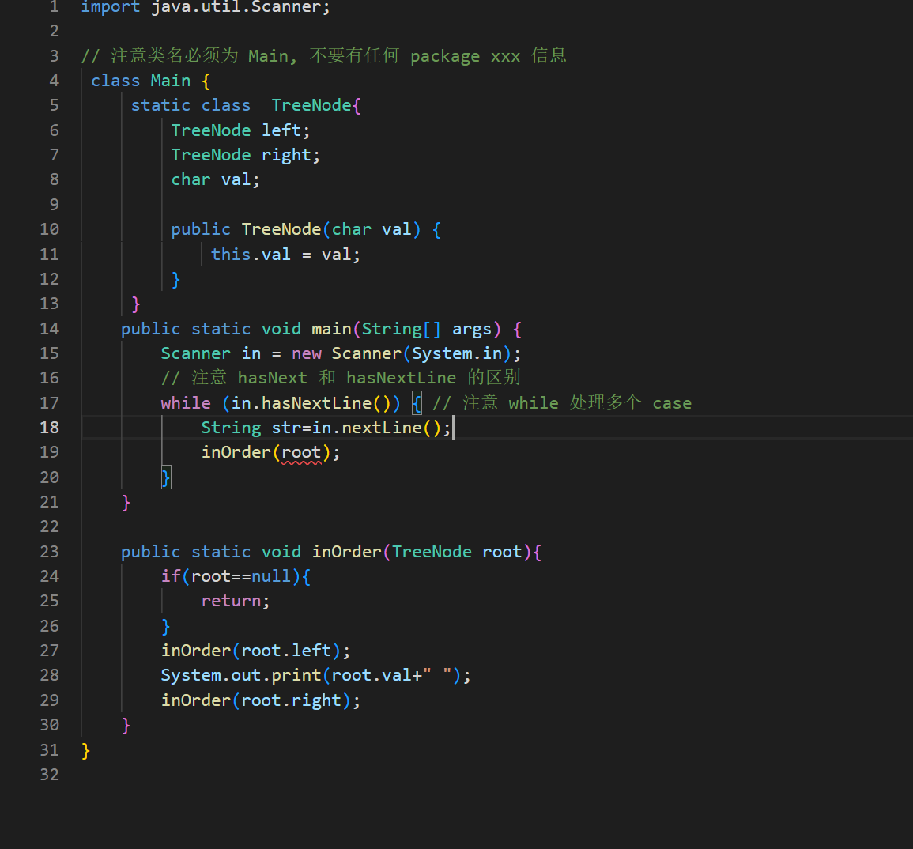Click the underlined 'root' error on line 19
Screen dimensions: 913x849
point(301,452)
